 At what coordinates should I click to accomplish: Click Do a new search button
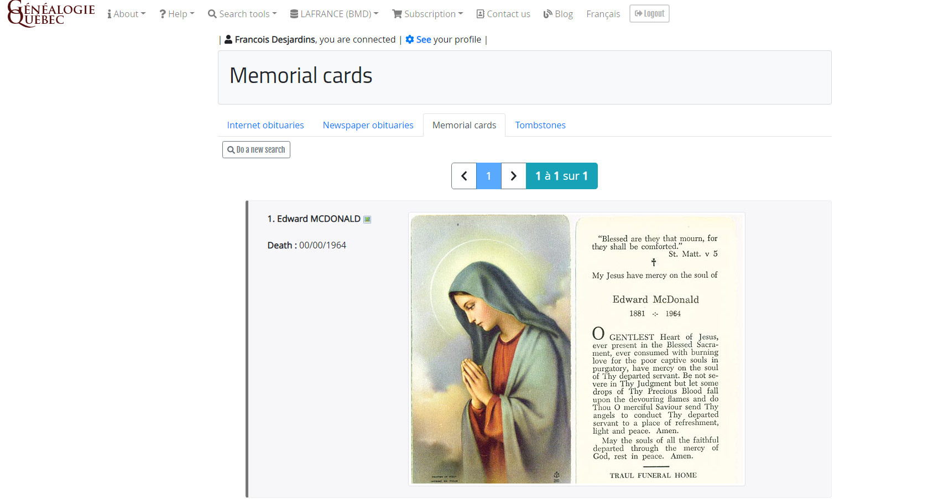click(x=256, y=149)
